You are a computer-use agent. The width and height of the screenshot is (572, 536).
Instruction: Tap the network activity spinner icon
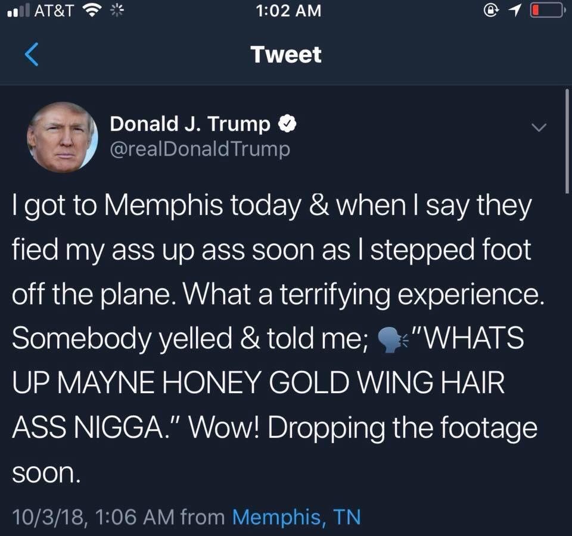117,10
